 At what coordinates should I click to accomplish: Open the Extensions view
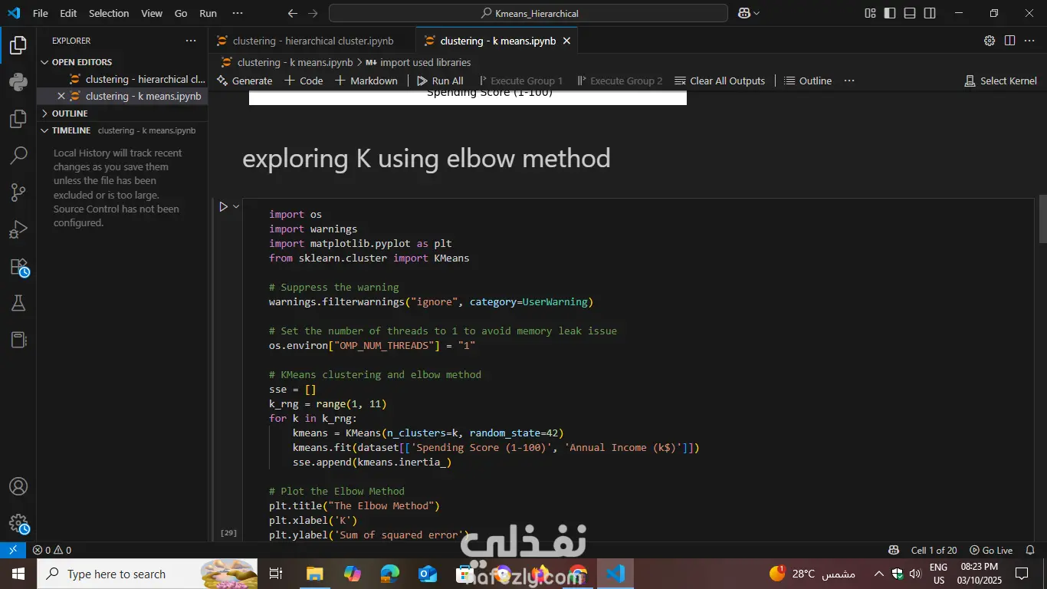(17, 265)
